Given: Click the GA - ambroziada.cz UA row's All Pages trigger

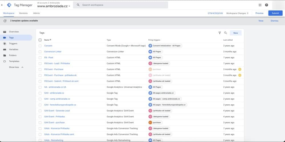Looking at the screenshot, I should coord(156,87).
